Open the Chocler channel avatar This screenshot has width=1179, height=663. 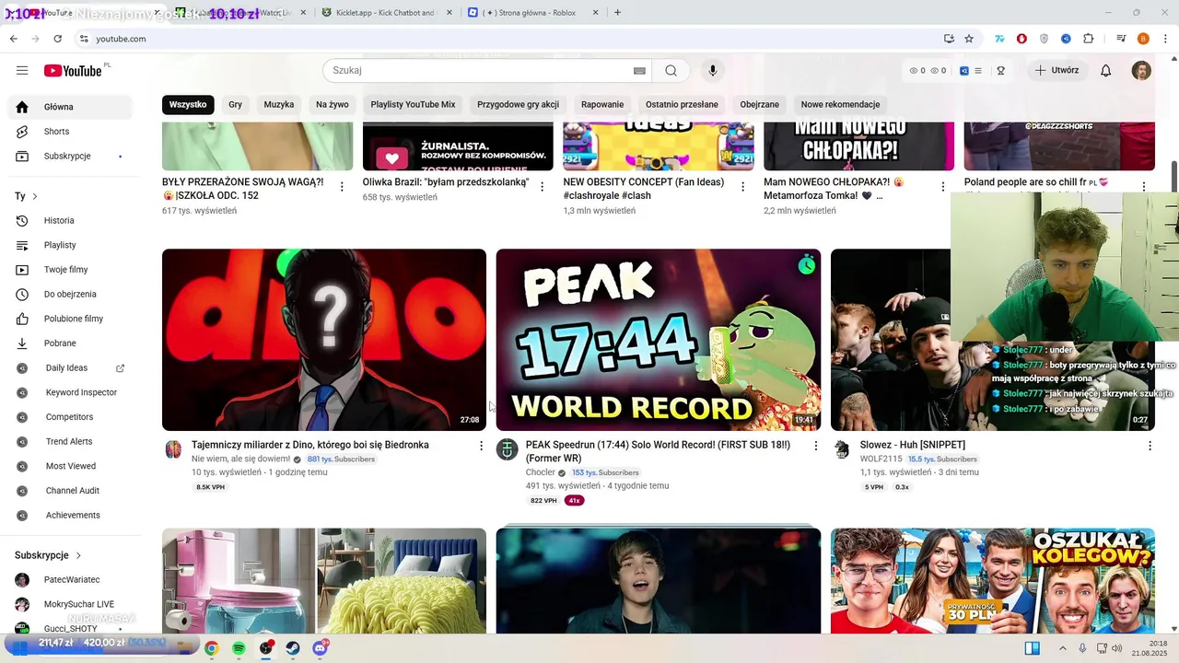(508, 449)
